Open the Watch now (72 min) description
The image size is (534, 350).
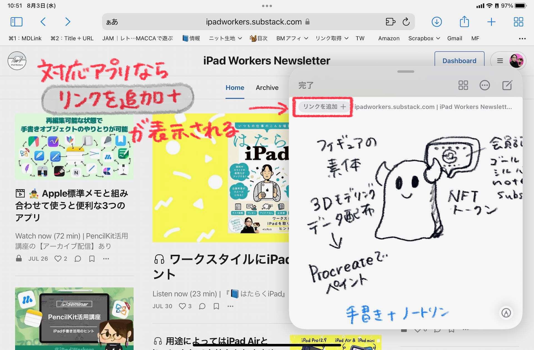point(72,241)
